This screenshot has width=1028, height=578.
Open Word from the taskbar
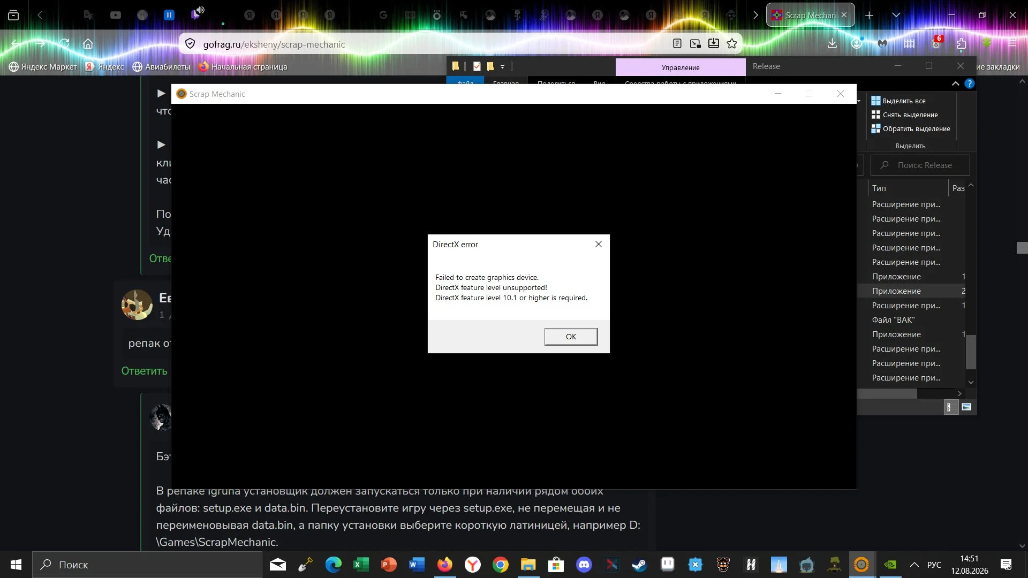click(417, 565)
